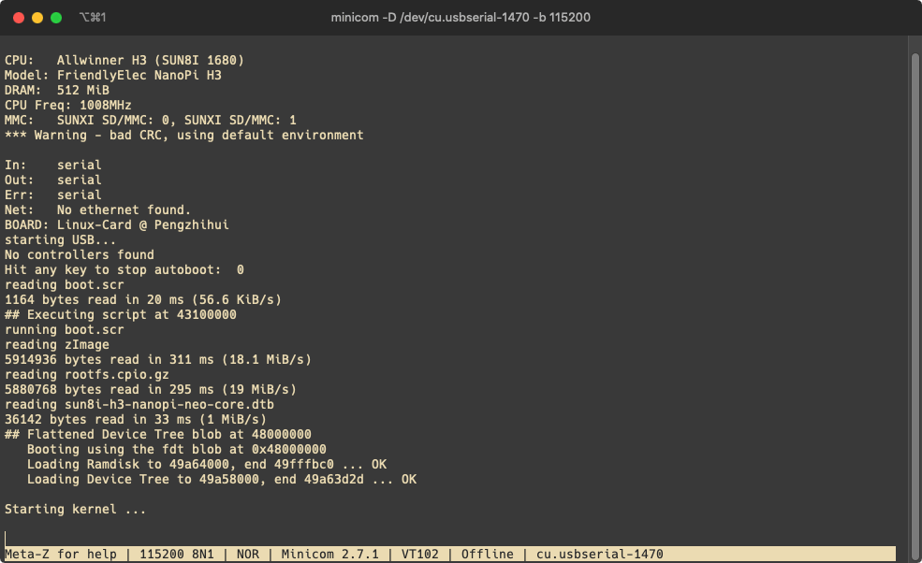Click the 'reading rootfs.cpio.gz' line
Viewport: 922px width, 563px height.
click(87, 375)
